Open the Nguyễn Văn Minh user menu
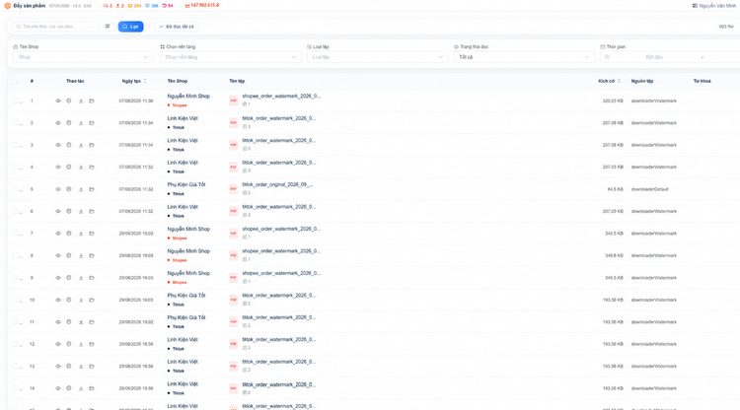Screen dimensions: 740x410 click(x=713, y=6)
